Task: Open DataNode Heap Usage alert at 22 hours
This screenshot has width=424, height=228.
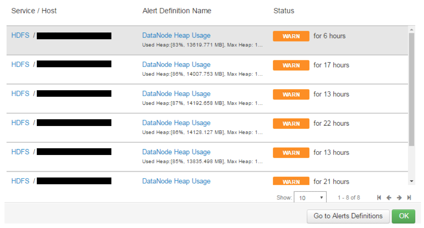Action: [176, 123]
